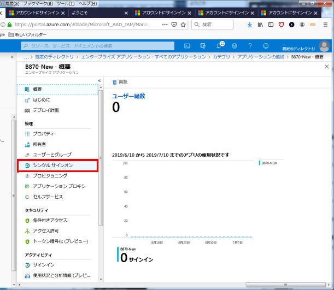Image resolution: width=334 pixels, height=290 pixels.
Task: Open the help question mark icon
Action: point(250,46)
